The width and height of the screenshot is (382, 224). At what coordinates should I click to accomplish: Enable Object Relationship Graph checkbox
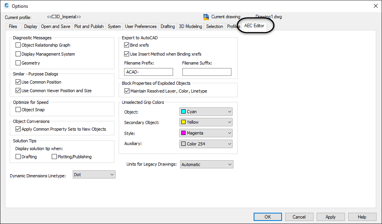[18, 45]
